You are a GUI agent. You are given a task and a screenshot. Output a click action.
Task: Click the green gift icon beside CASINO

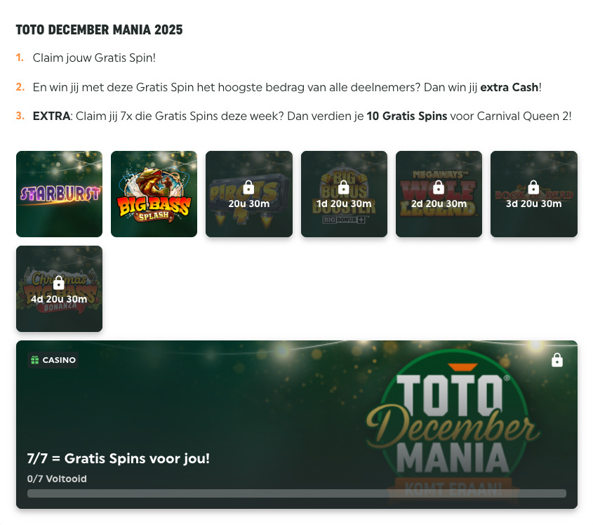(x=35, y=359)
